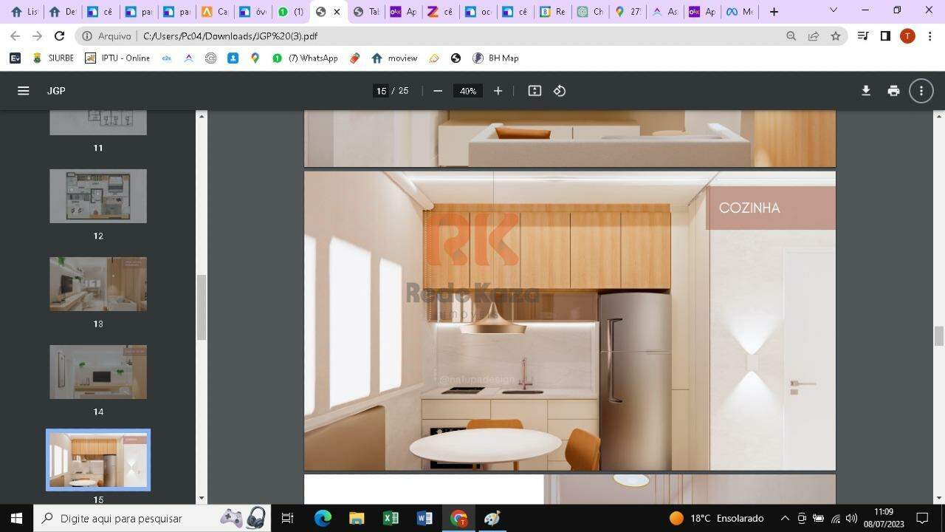Image resolution: width=945 pixels, height=532 pixels.
Task: Select page 13 thumbnail
Action: pyautogui.click(x=98, y=284)
